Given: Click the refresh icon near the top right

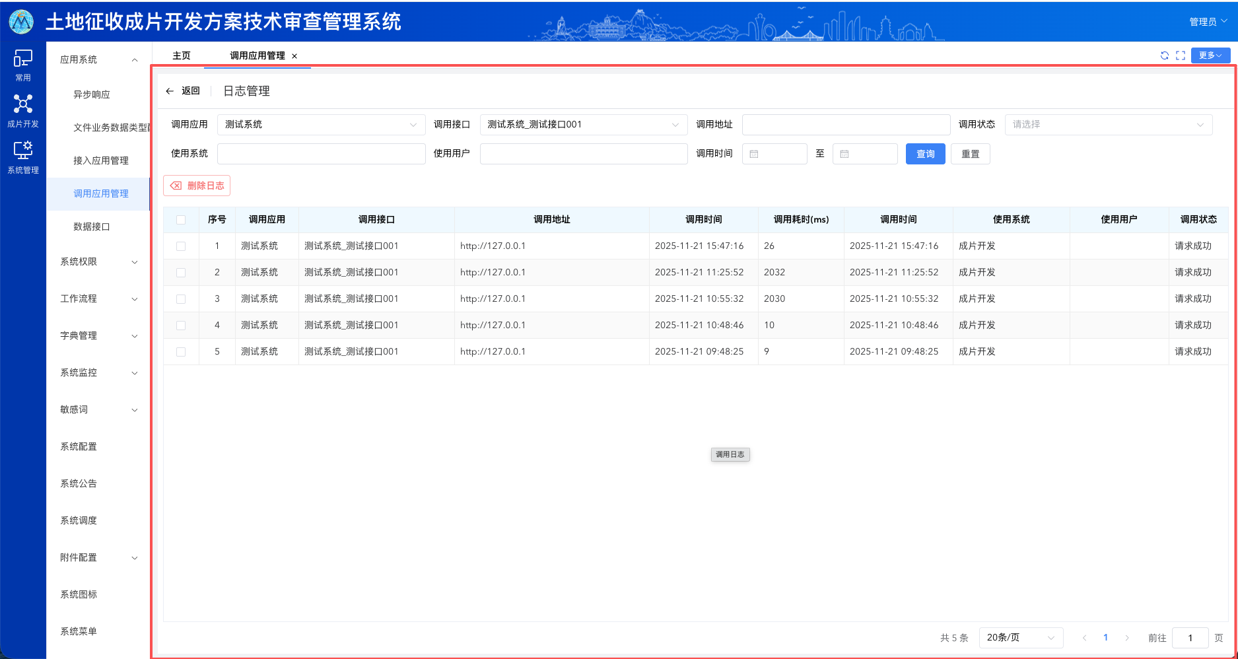Looking at the screenshot, I should (1165, 55).
